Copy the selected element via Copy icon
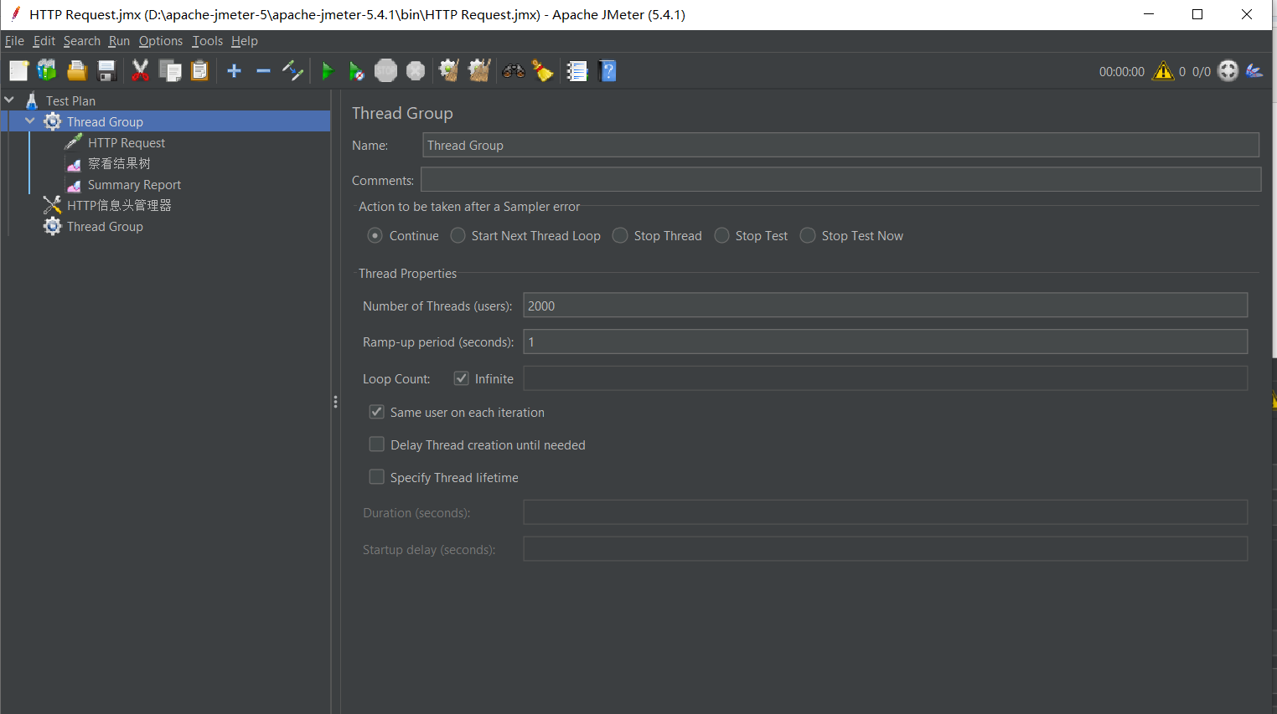The width and height of the screenshot is (1277, 714). point(170,71)
